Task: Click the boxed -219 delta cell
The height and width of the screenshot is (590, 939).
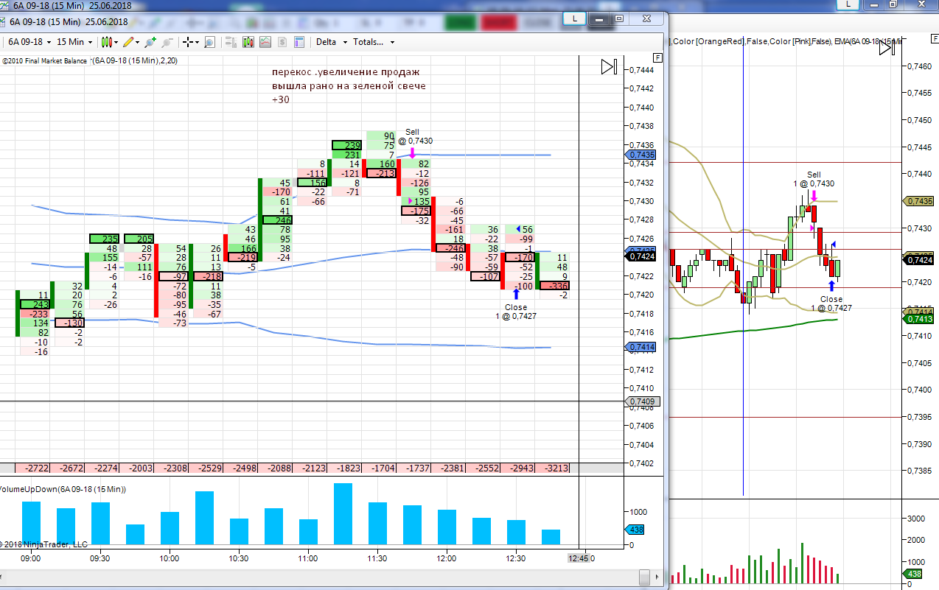Action: [242, 257]
